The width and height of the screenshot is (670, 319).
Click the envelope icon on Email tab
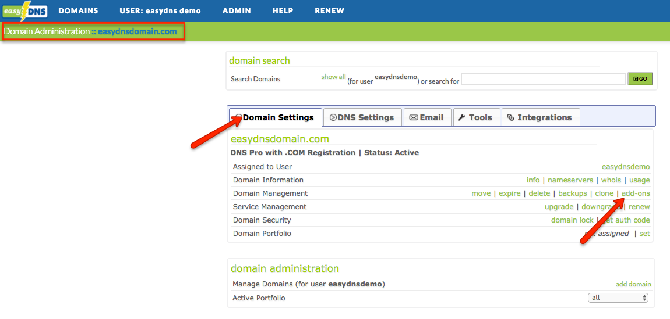[413, 117]
